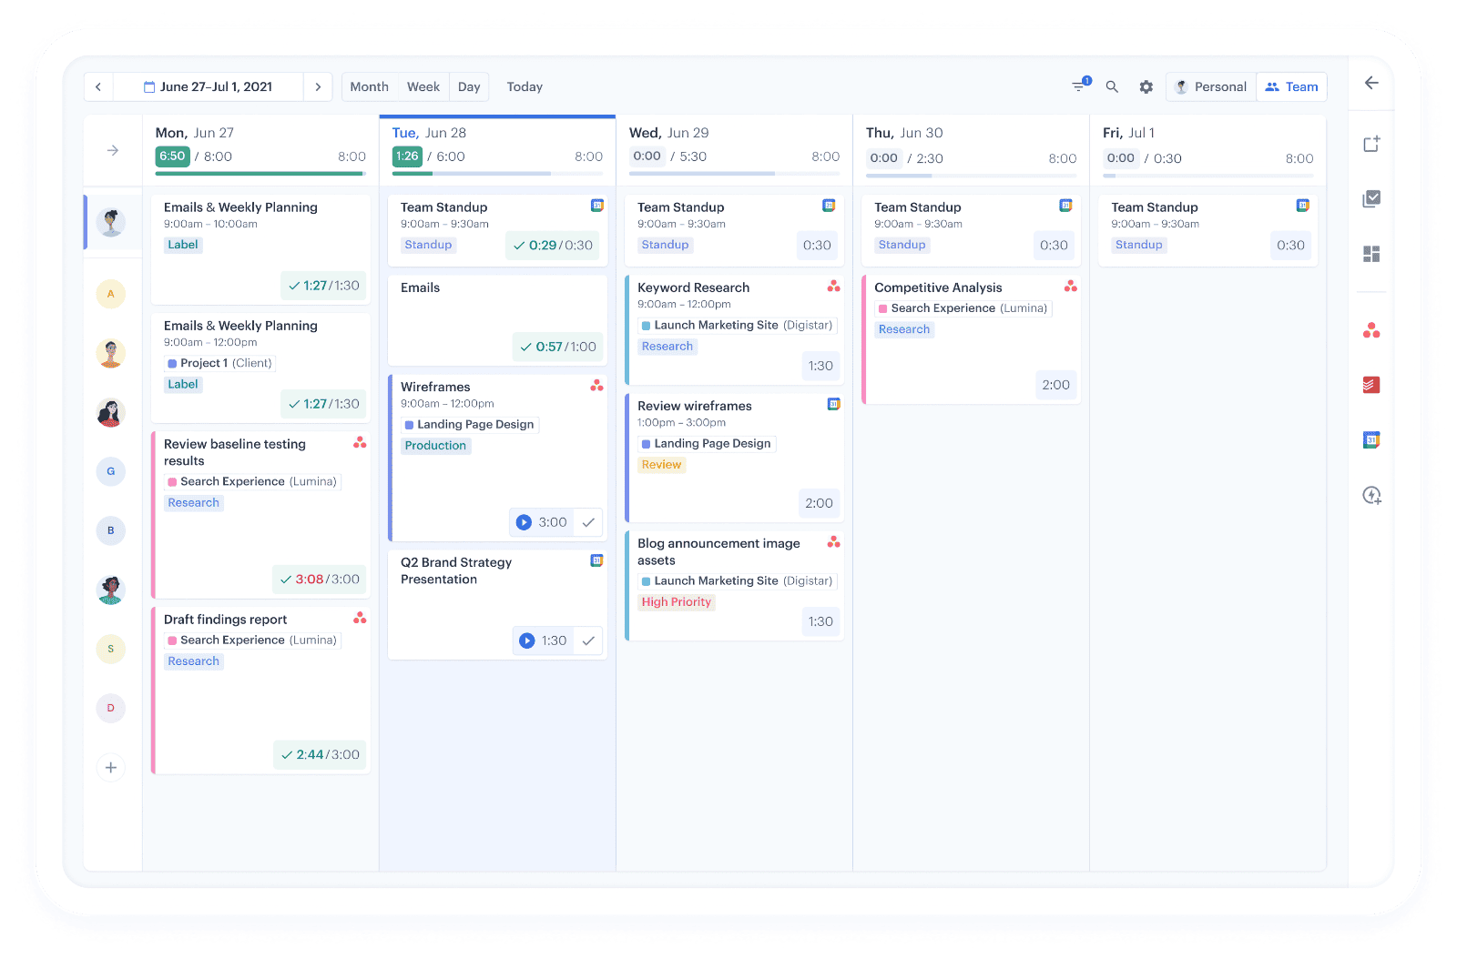Image resolution: width=1457 pixels, height=958 pixels.
Task: Go to previous week with left chevron
Action: [x=98, y=86]
